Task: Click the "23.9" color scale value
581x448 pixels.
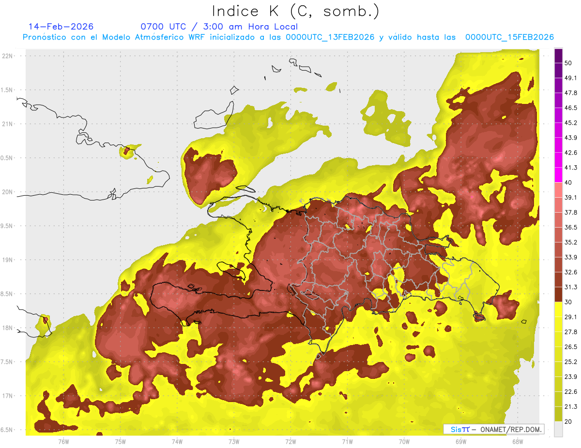Action: 571,377
